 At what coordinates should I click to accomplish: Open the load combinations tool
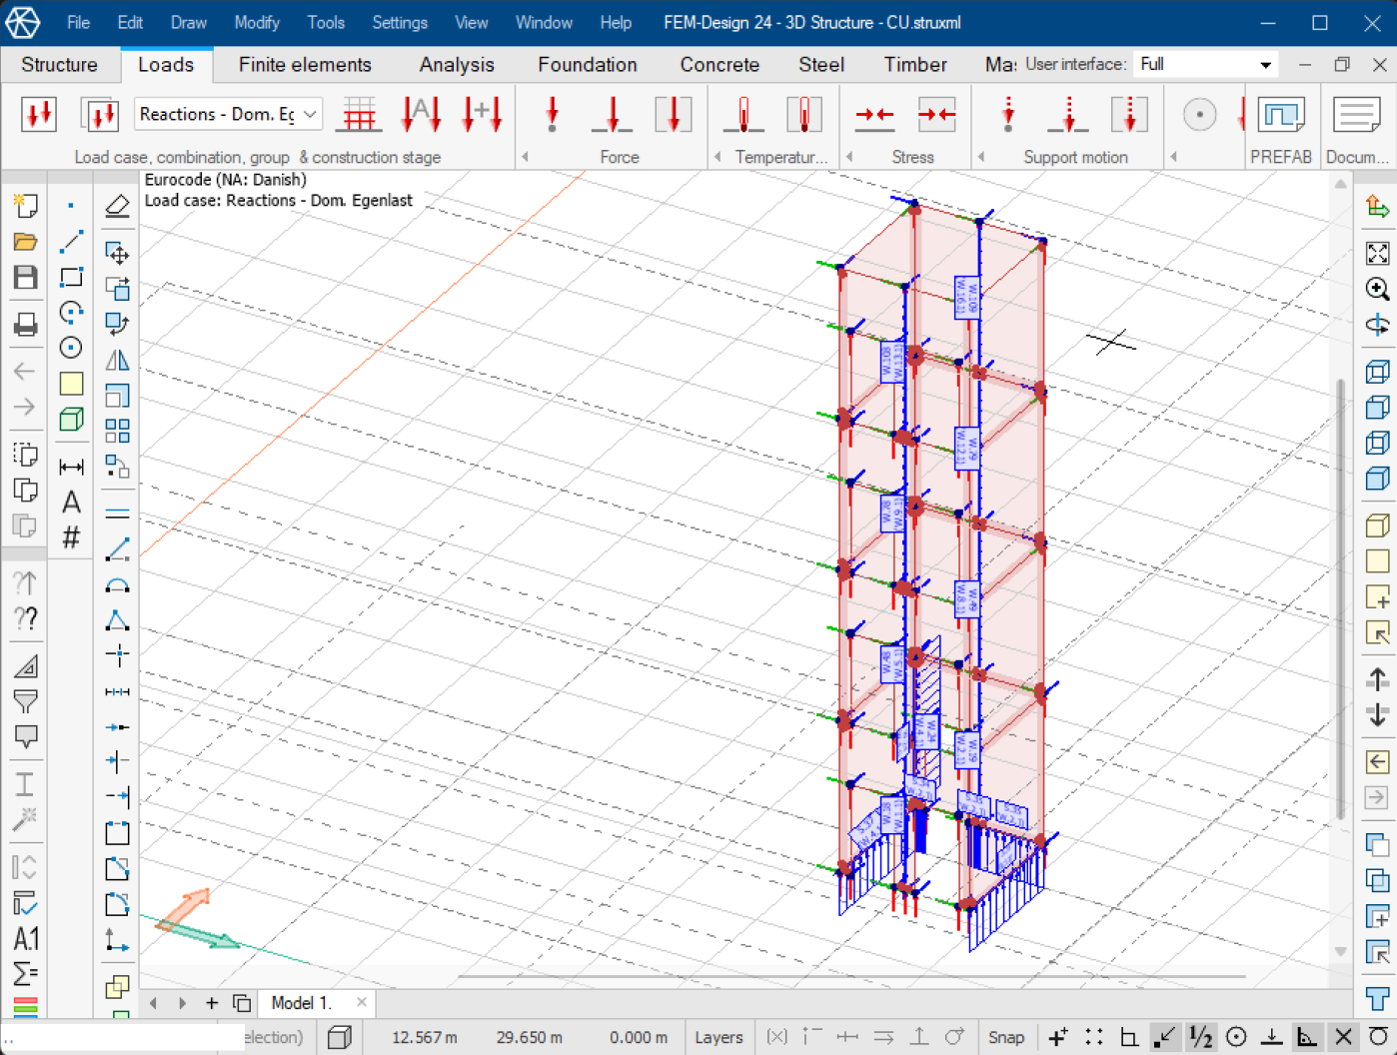(99, 115)
